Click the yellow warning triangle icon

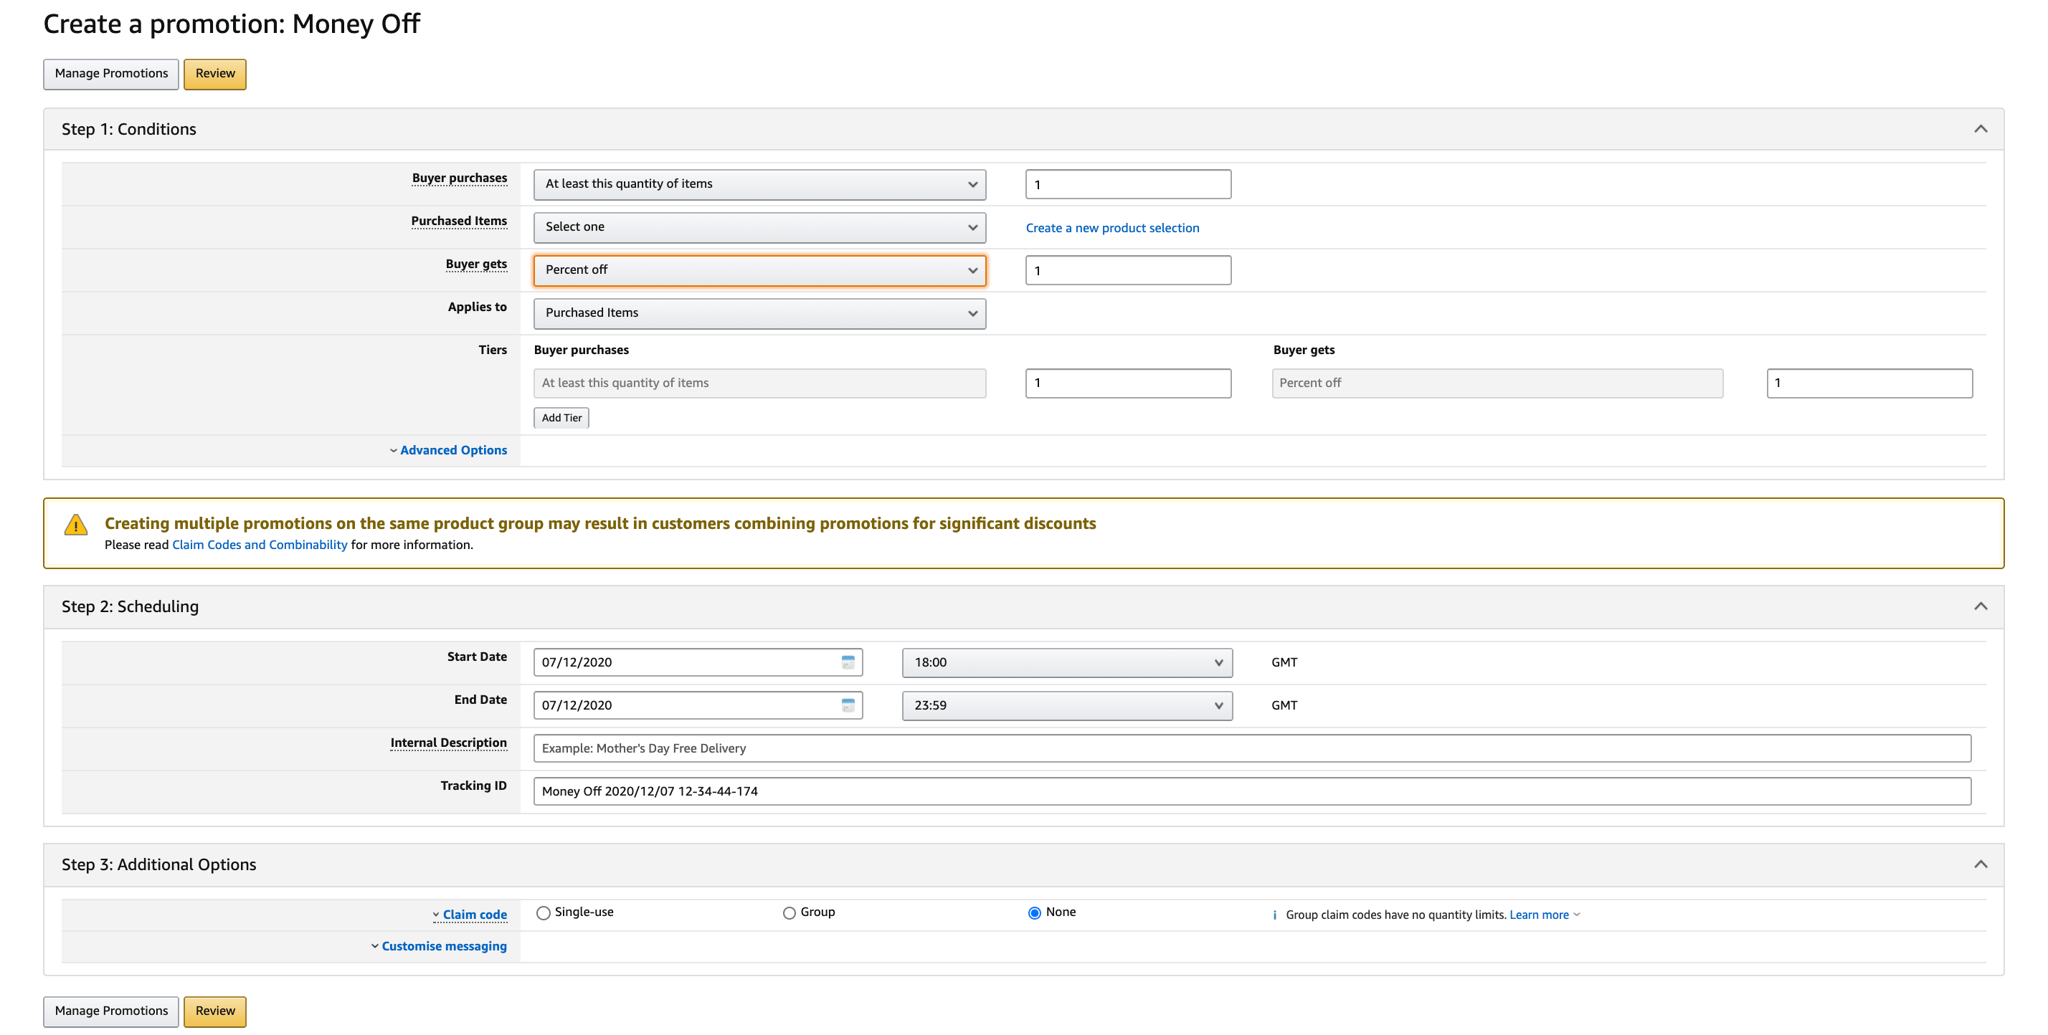click(75, 525)
